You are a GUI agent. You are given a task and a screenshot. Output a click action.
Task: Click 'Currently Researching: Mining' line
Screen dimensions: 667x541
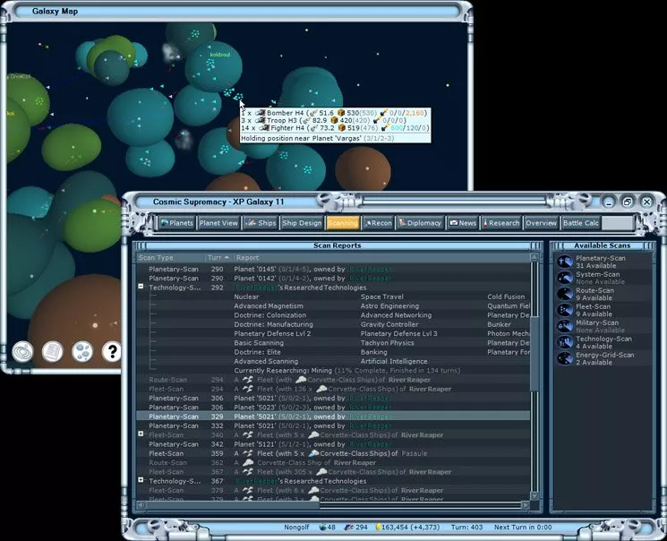tap(347, 370)
